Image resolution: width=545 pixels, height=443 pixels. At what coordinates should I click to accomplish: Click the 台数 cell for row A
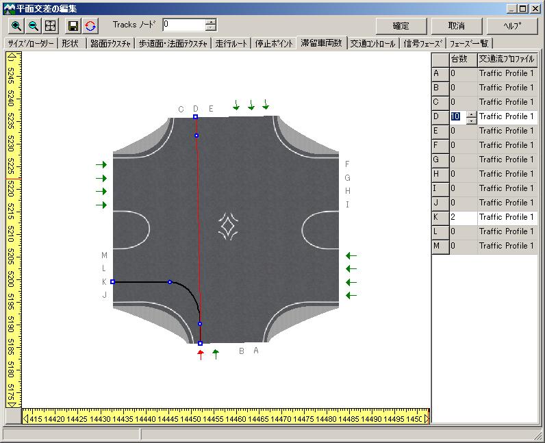pos(463,73)
